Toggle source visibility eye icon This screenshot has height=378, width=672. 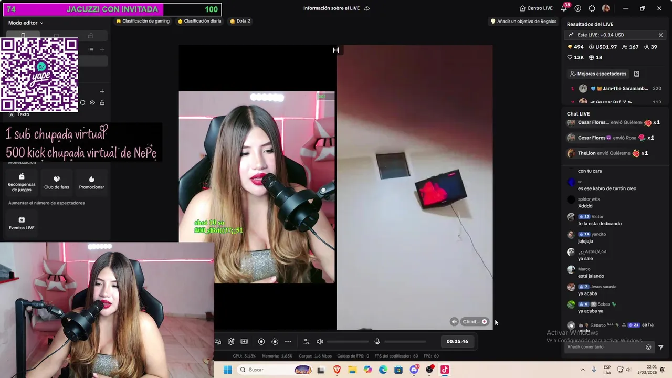[92, 103]
